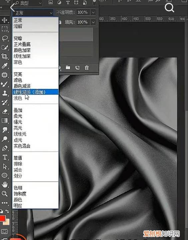Select the Crop tool
188x240 pixels.
coord(4,56)
